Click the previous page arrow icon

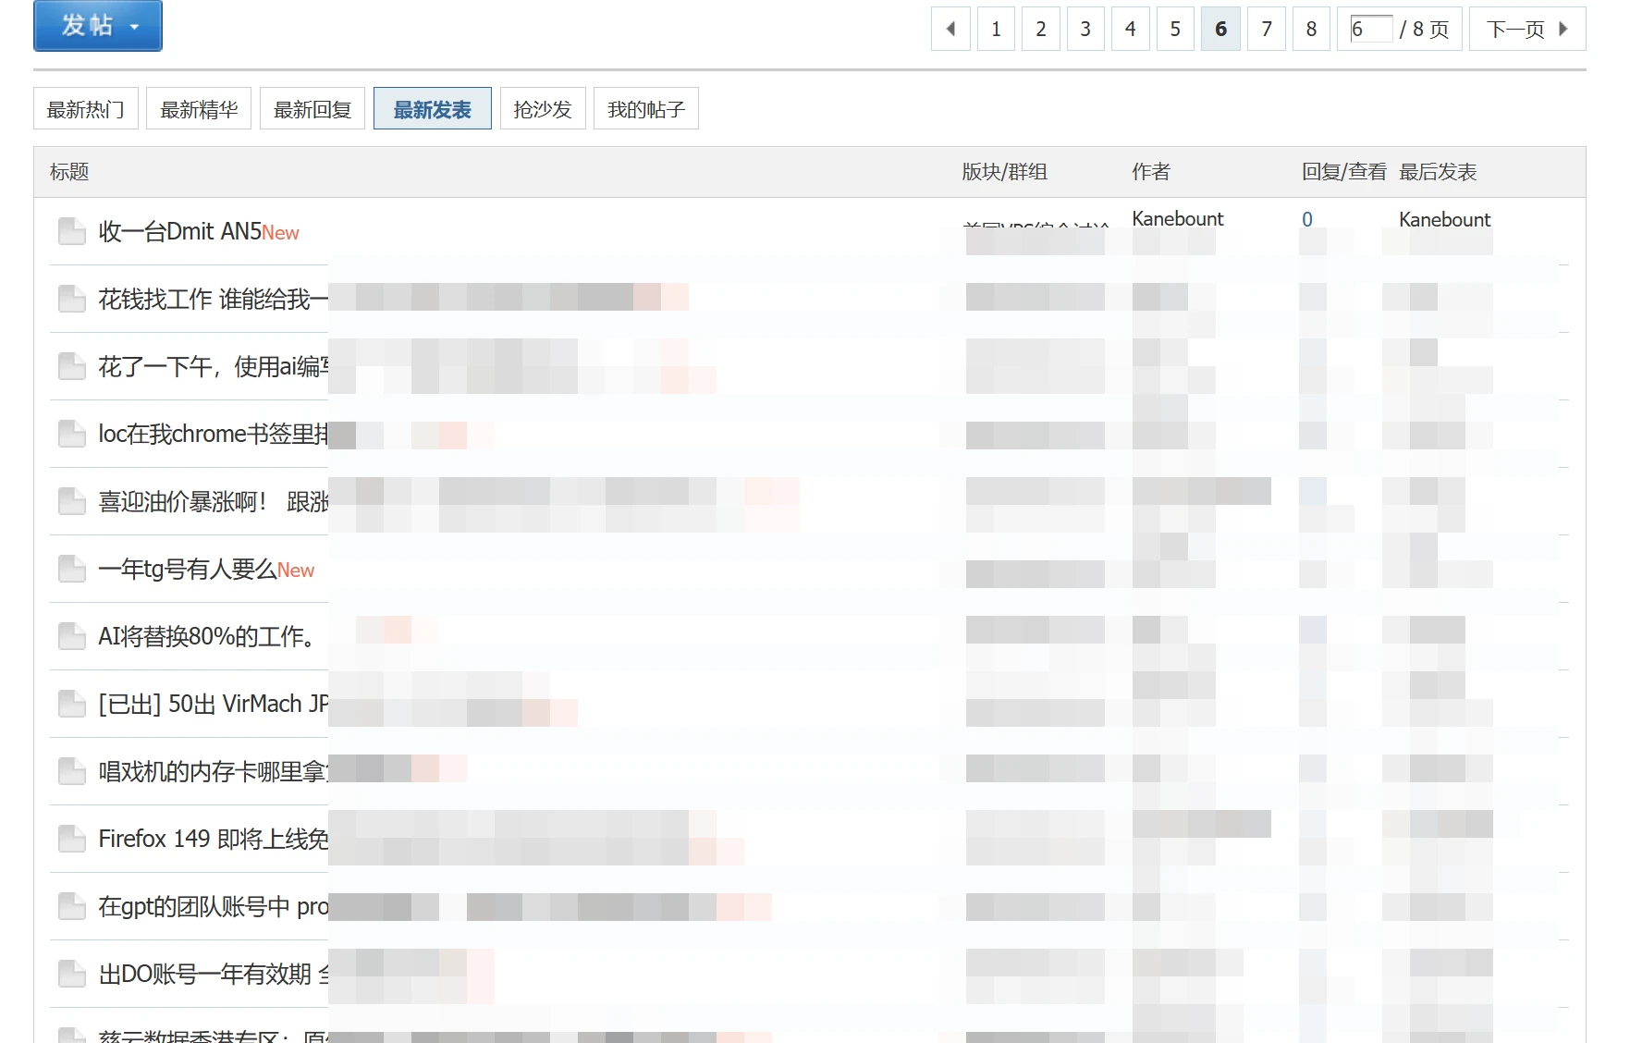point(950,29)
